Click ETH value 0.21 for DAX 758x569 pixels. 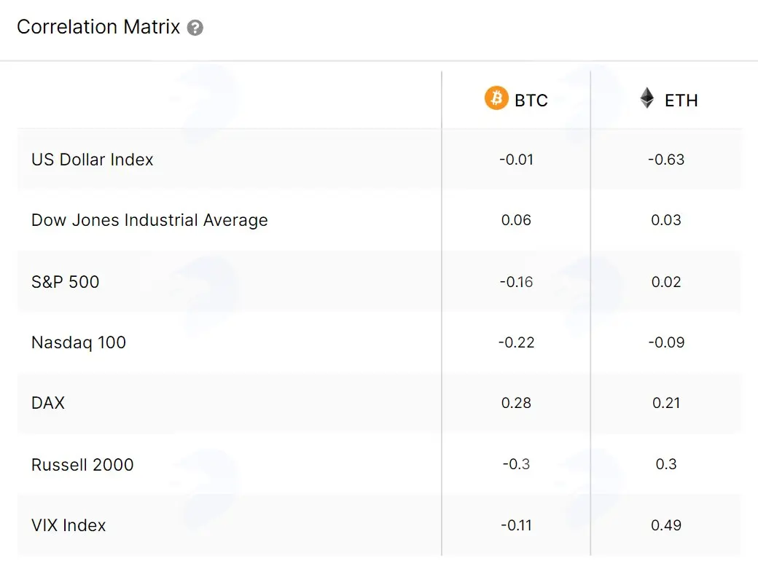coord(666,403)
